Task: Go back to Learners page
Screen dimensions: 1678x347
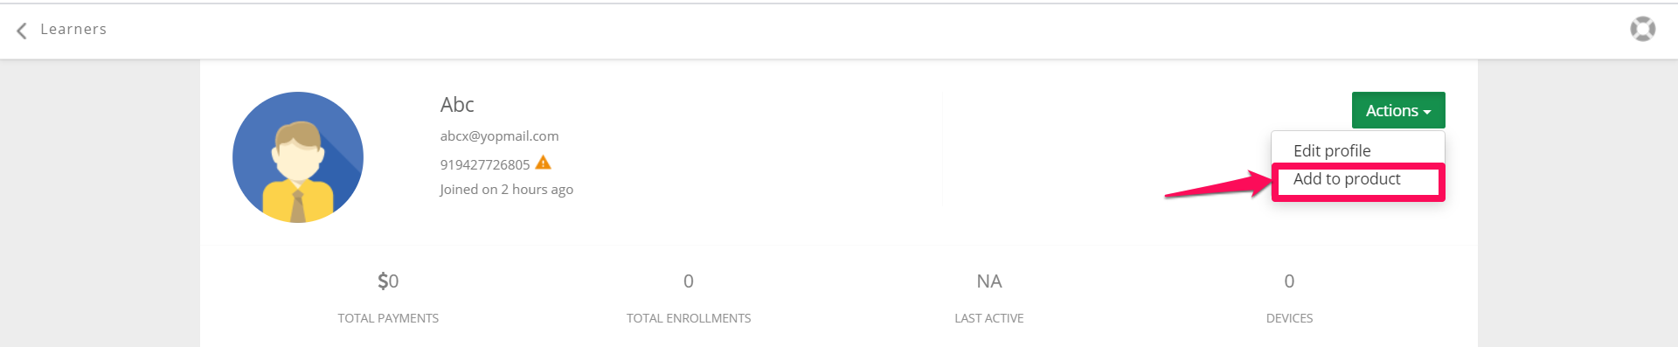Action: (x=73, y=29)
